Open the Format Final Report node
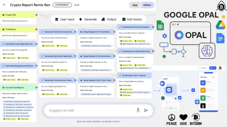Screen dimensions: 227x127 [x=18, y=87]
